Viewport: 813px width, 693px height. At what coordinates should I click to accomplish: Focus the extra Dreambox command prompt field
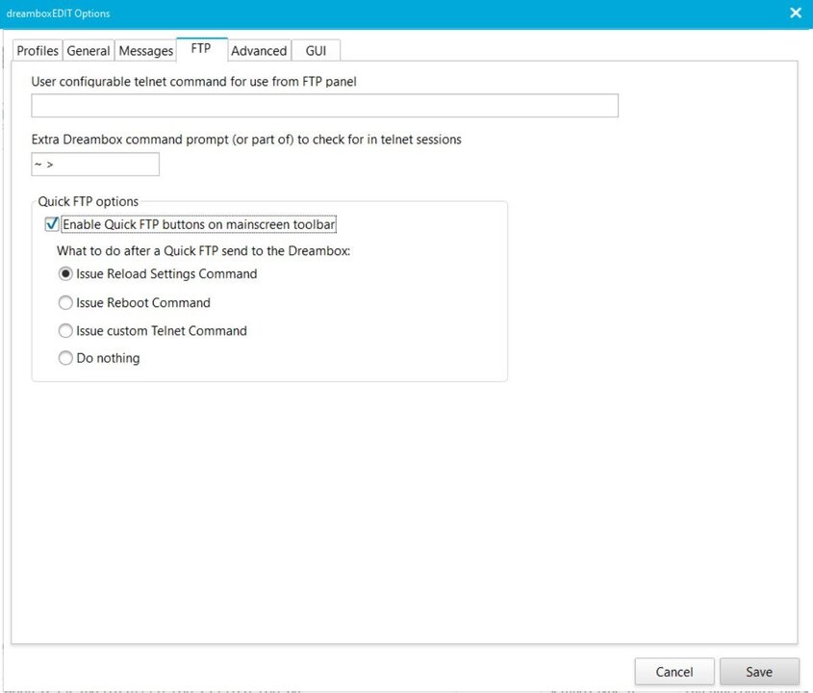pos(95,165)
